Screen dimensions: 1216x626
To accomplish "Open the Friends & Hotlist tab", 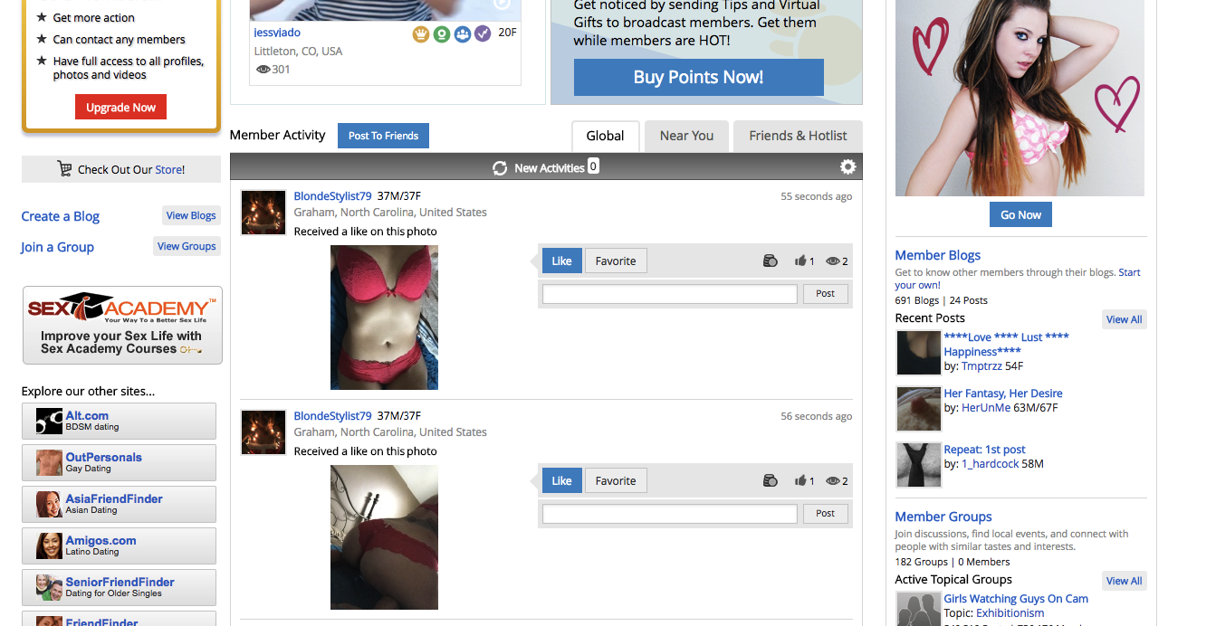I will click(x=798, y=137).
